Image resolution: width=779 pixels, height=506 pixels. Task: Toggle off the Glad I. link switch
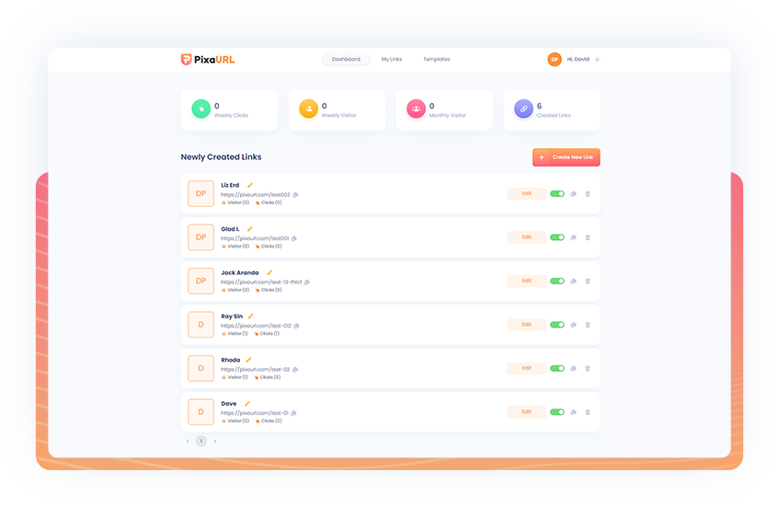pos(557,237)
